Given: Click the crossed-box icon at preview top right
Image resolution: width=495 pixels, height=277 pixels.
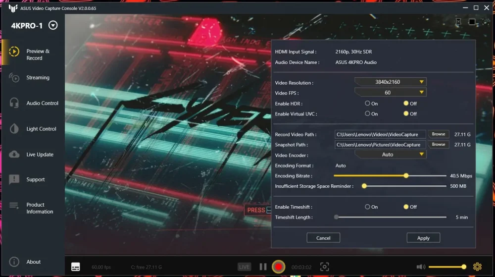Looking at the screenshot, I should [458, 21].
